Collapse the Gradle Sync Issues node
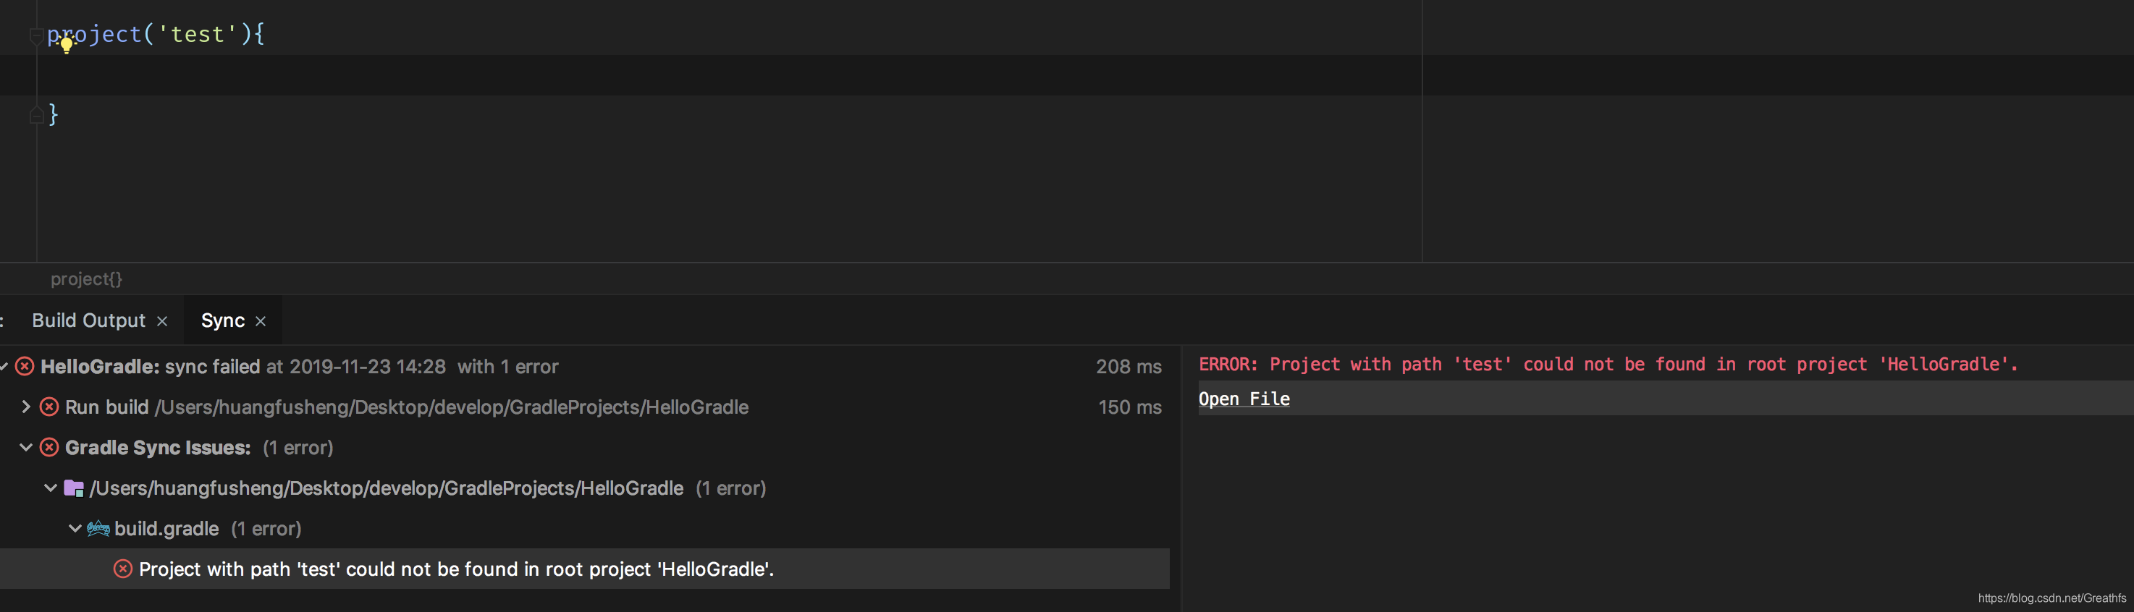This screenshot has width=2134, height=612. click(25, 447)
